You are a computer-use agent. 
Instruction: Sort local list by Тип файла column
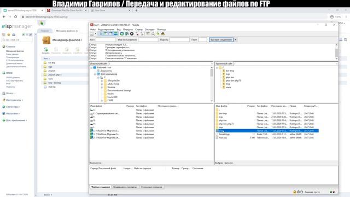[141, 106]
